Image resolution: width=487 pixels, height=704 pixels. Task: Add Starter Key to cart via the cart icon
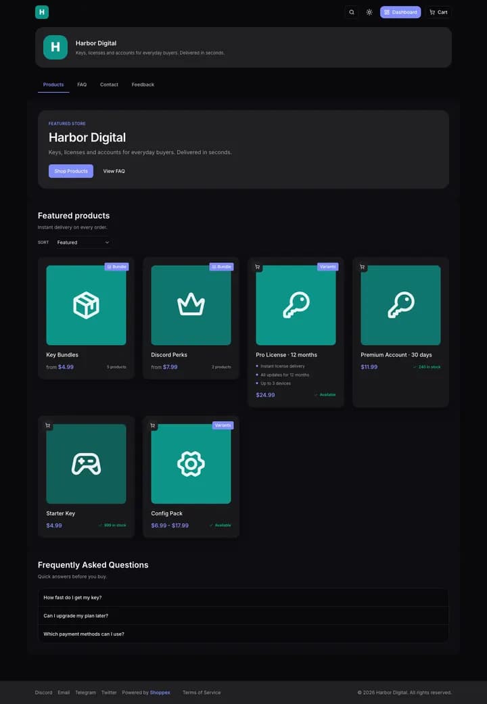pos(47,425)
